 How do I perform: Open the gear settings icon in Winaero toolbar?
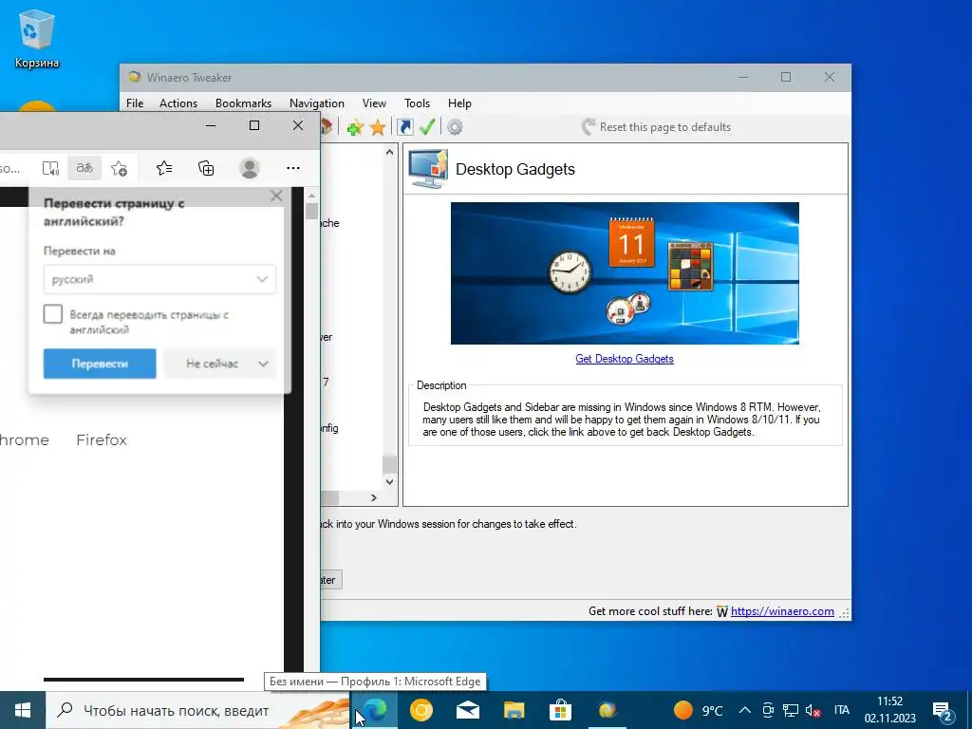coord(455,127)
